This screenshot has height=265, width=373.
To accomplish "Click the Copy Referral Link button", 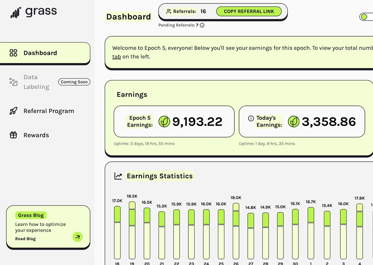I will coord(249,11).
